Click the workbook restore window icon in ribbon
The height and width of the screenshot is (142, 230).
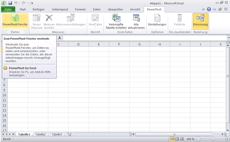click(x=220, y=9)
